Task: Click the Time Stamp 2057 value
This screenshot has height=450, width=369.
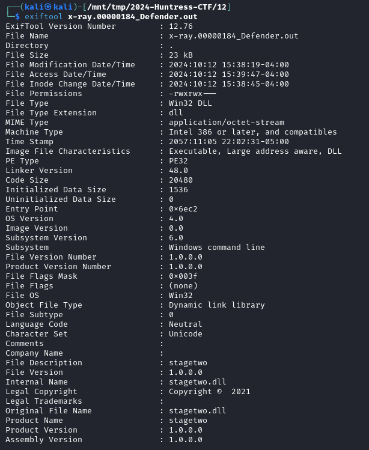Action: [x=228, y=141]
